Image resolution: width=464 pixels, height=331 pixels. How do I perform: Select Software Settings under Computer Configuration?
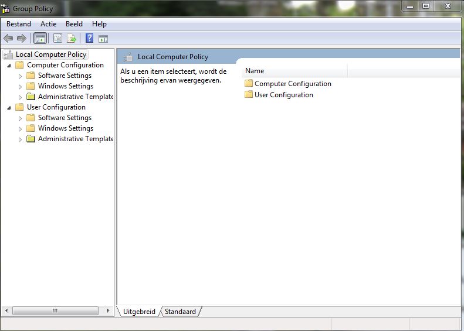point(65,76)
